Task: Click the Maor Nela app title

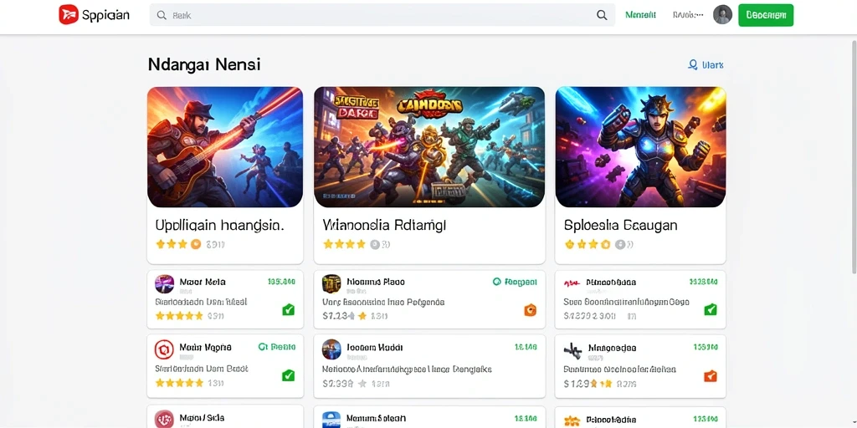Action: pyautogui.click(x=203, y=282)
